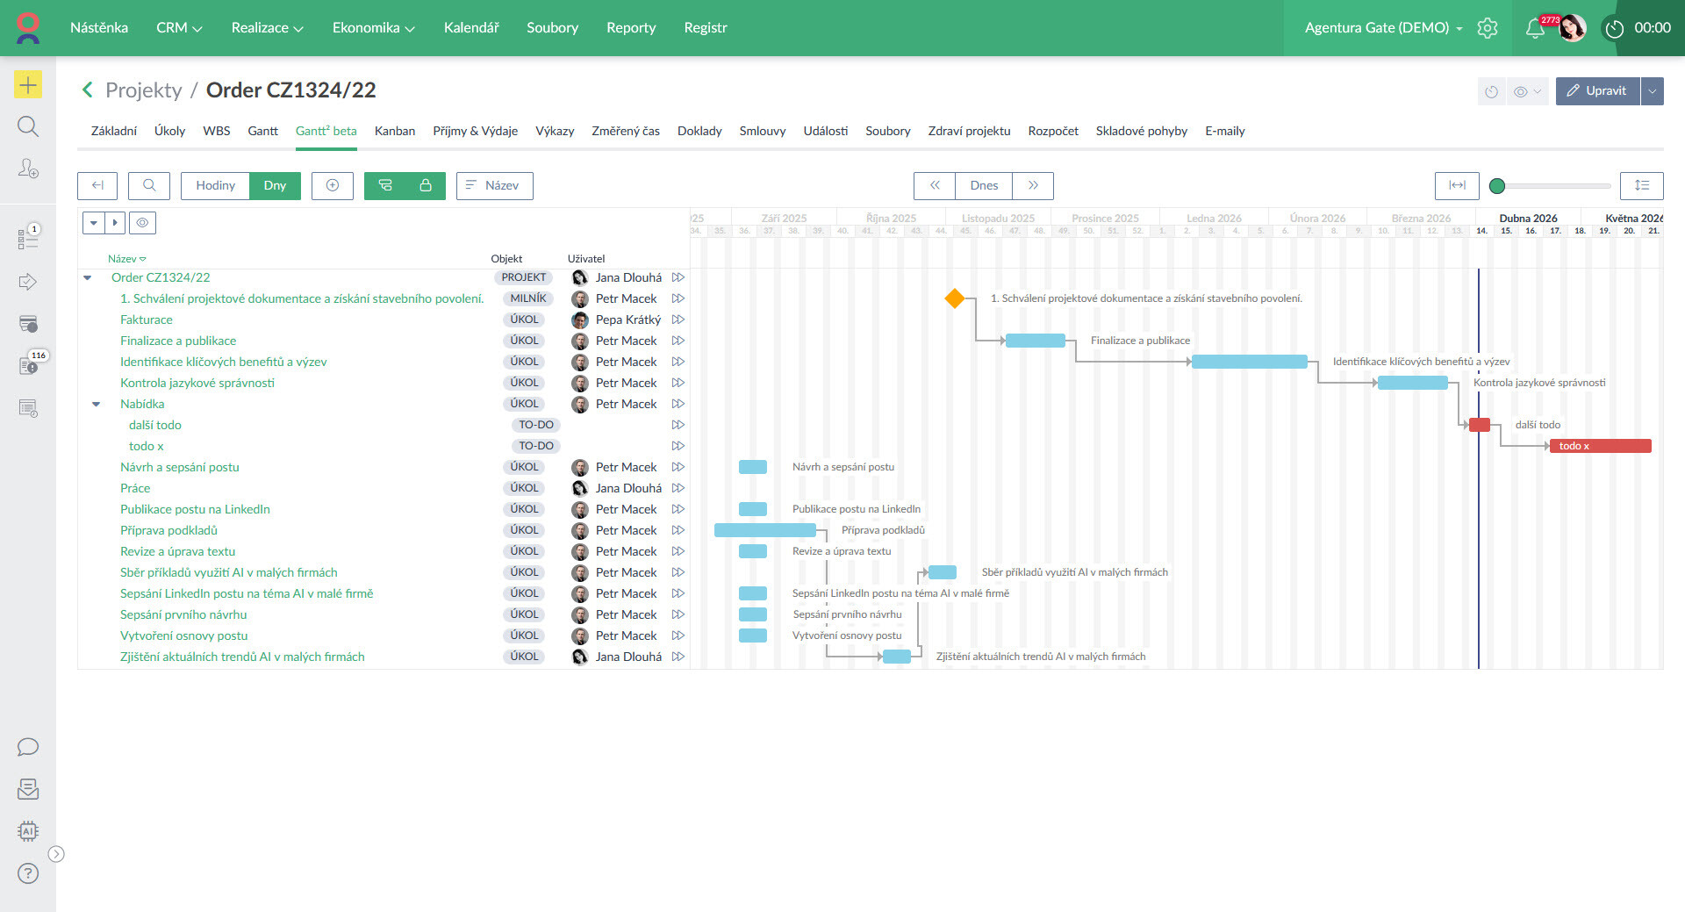The width and height of the screenshot is (1685, 912).
Task: Switch to the Kanban tab
Action: pyautogui.click(x=394, y=131)
